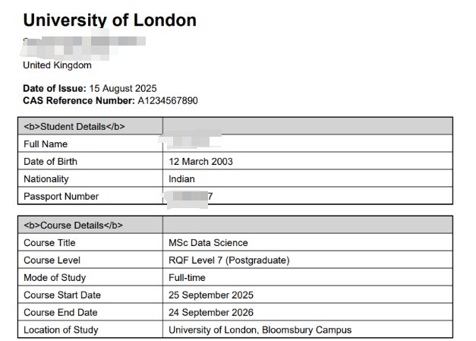Select the "Date of Birth" label cell

[50, 162]
